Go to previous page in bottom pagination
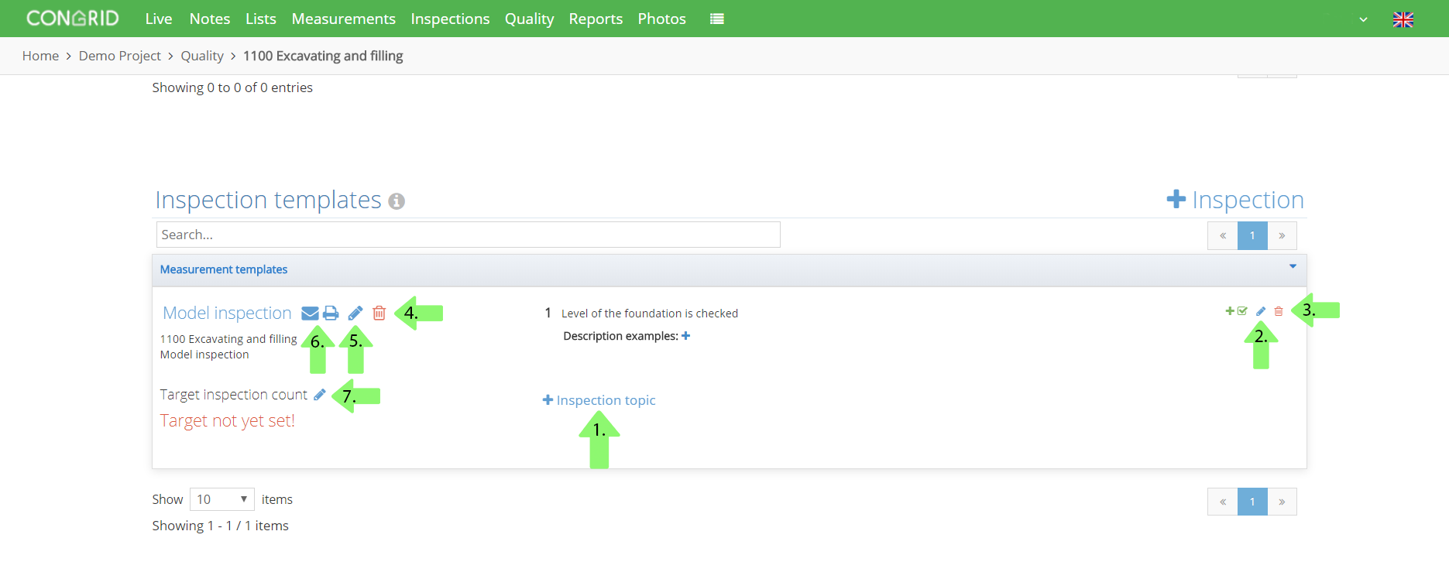This screenshot has width=1449, height=562. coord(1223,502)
